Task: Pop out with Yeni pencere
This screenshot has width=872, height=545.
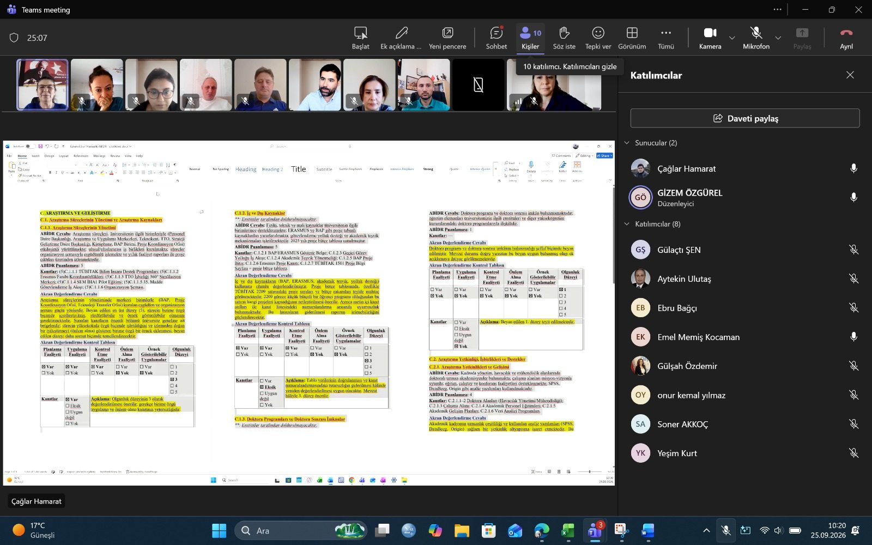Action: [x=447, y=38]
